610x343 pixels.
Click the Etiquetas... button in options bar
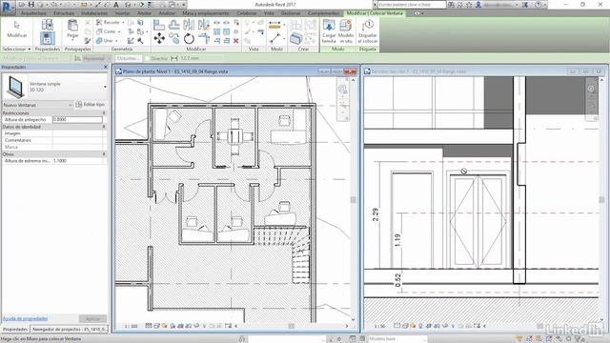point(128,58)
